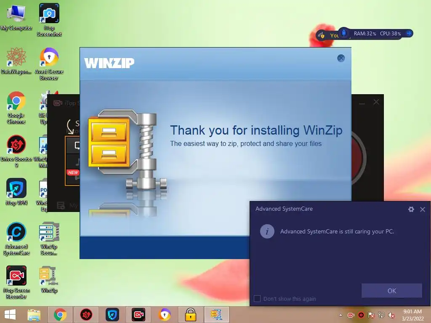The image size is (431, 323).
Task: Click the rocket boost icon in performance monitor
Action: (x=343, y=33)
